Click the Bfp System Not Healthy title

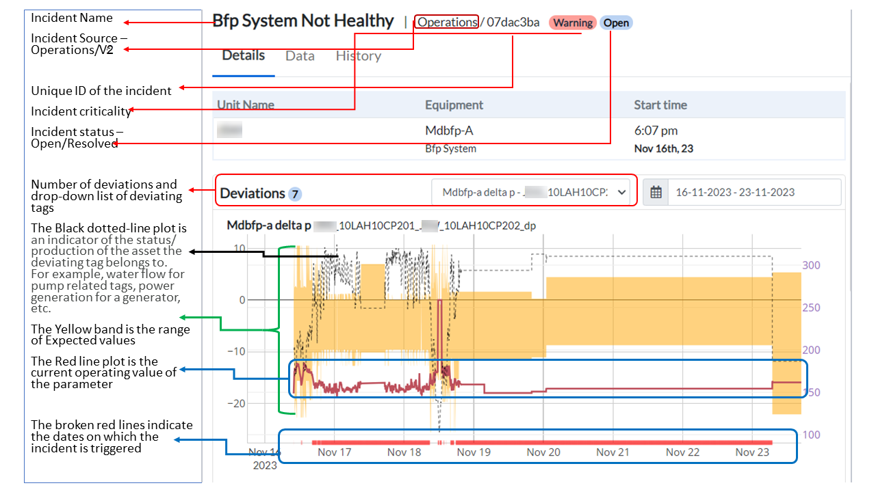[303, 21]
